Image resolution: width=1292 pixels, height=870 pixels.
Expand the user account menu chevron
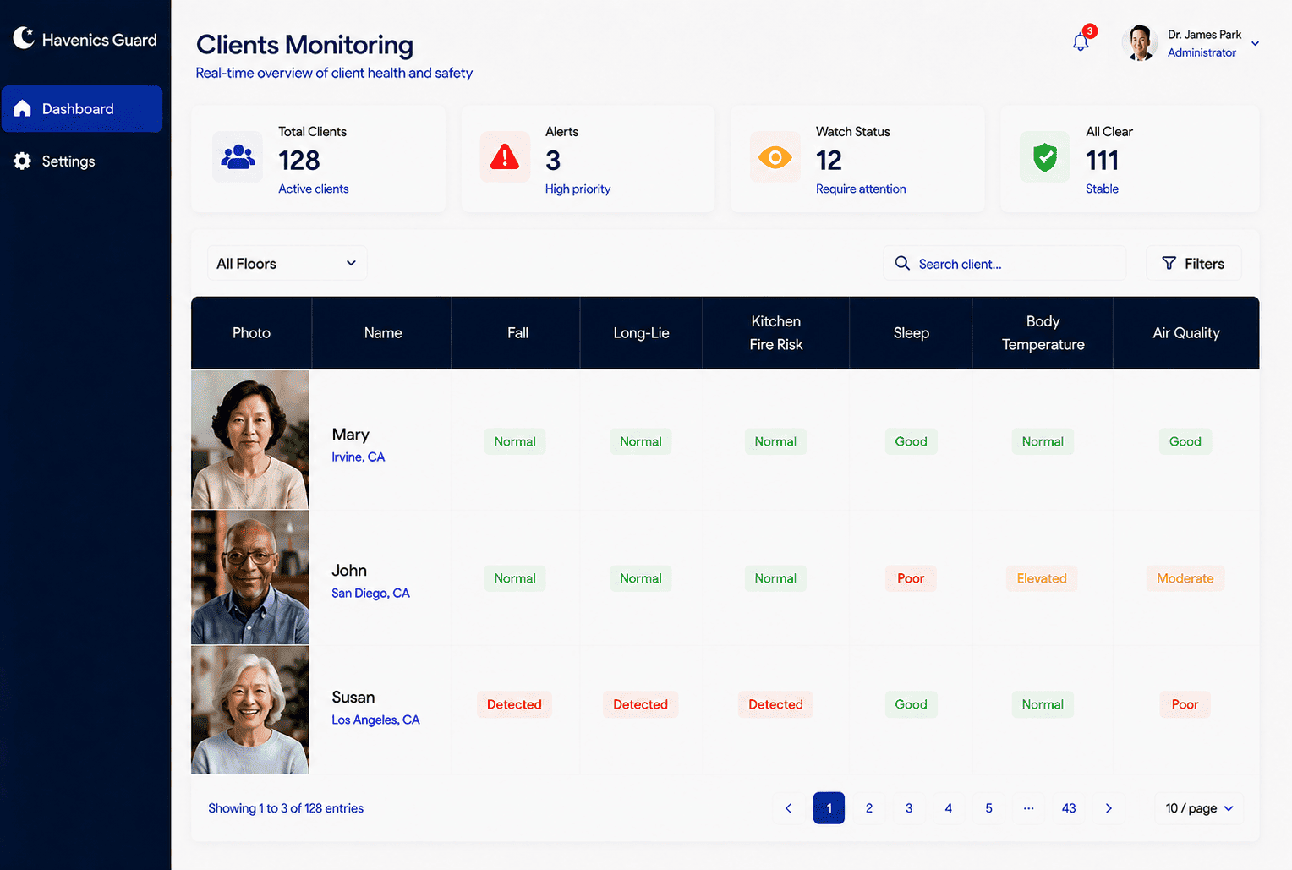[x=1255, y=43]
